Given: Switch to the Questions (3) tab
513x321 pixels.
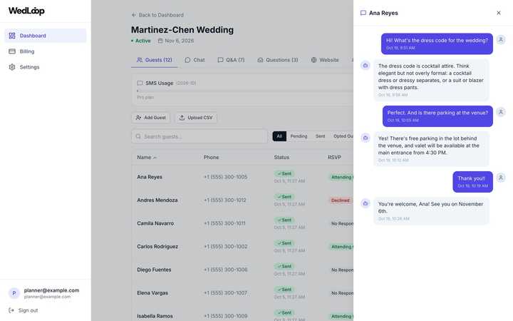Looking at the screenshot, I should [x=277, y=60].
